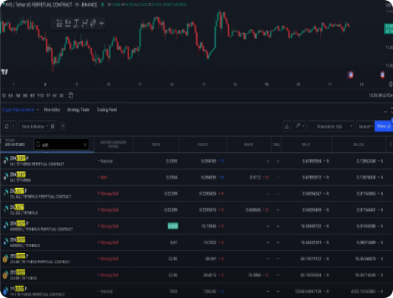Switch to the Pine Editor tab
The height and width of the screenshot is (298, 393).
[52, 109]
